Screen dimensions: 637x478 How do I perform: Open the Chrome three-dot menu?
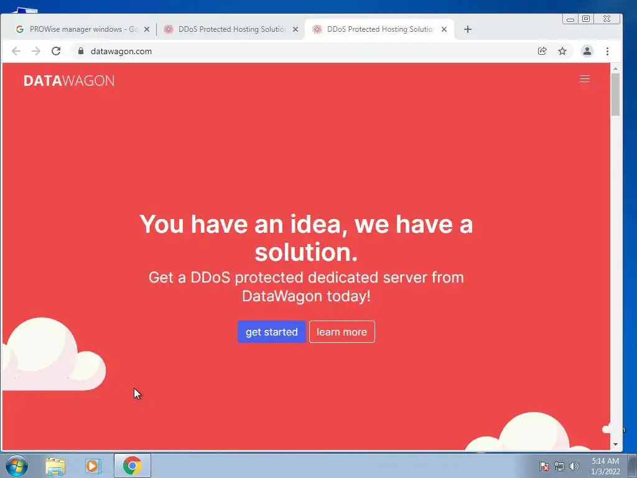click(x=607, y=51)
